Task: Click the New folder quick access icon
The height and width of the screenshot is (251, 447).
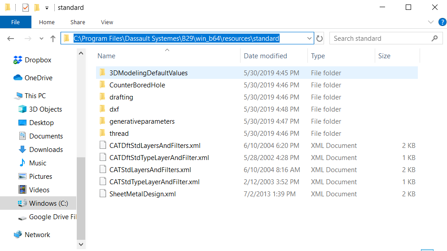Action: pyautogui.click(x=37, y=8)
